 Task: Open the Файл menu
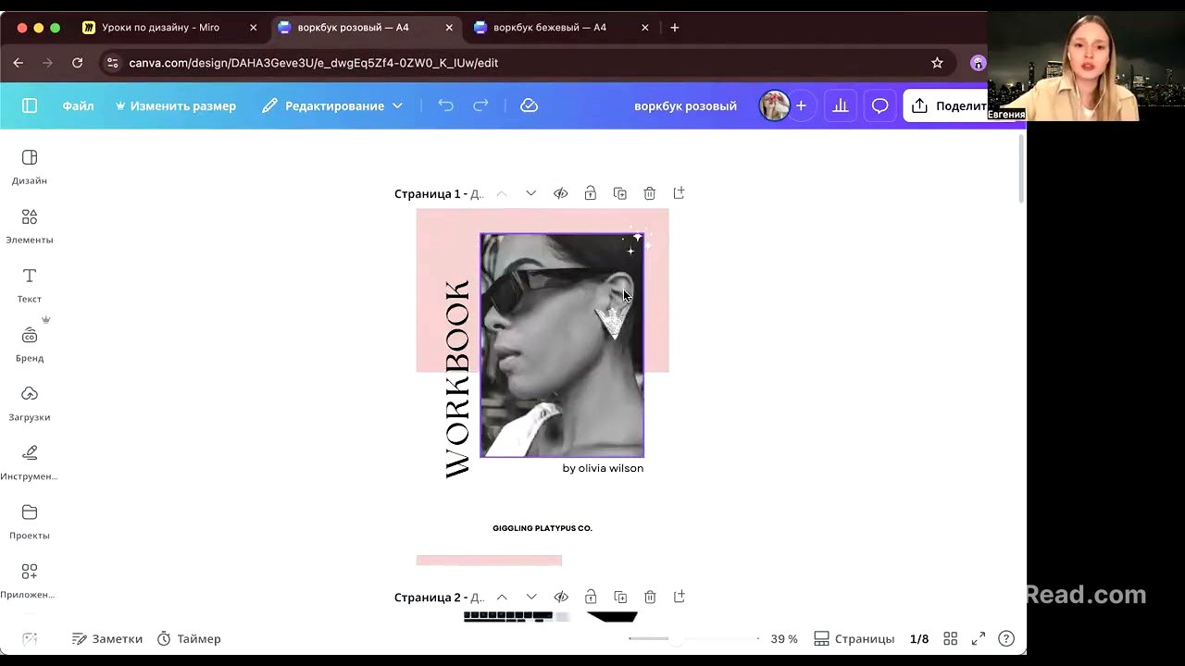(x=78, y=106)
